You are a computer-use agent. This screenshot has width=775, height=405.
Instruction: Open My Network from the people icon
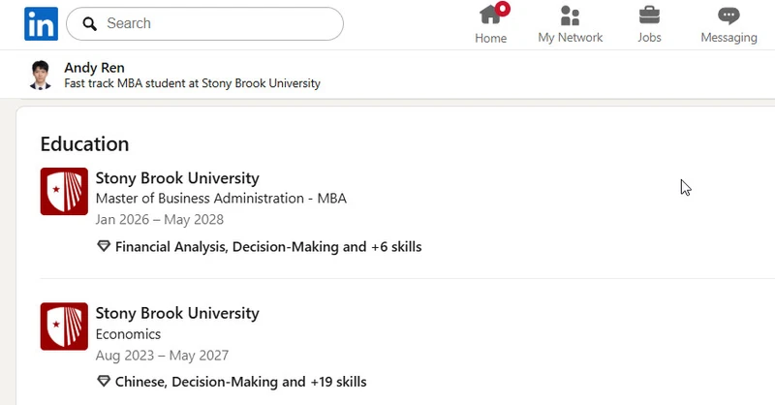click(570, 16)
